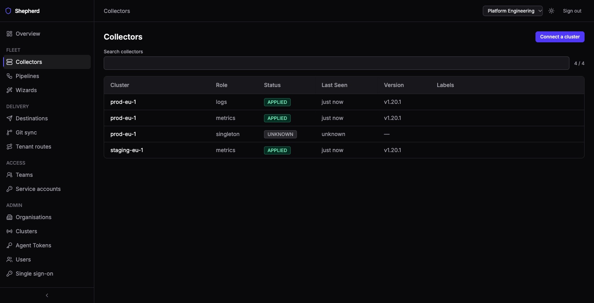Click the singleton role cell
The height and width of the screenshot is (303, 594).
click(228, 134)
